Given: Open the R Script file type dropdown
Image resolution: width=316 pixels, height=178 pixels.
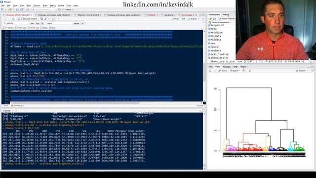Looking at the screenshot, I should 200,105.
